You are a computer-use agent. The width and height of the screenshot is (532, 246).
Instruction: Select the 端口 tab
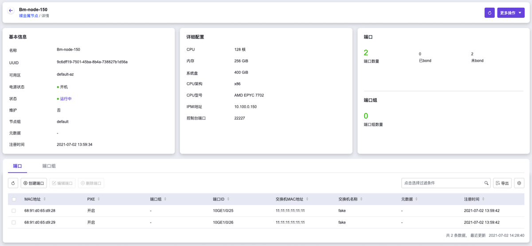(x=17, y=166)
